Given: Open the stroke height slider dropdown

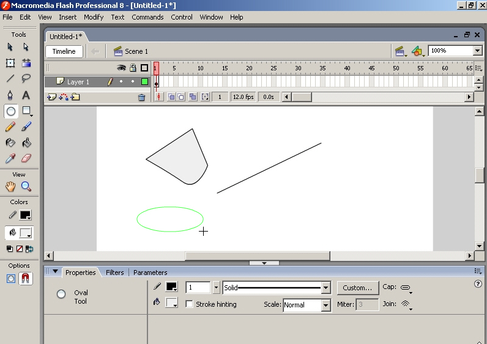Looking at the screenshot, I should pos(216,287).
